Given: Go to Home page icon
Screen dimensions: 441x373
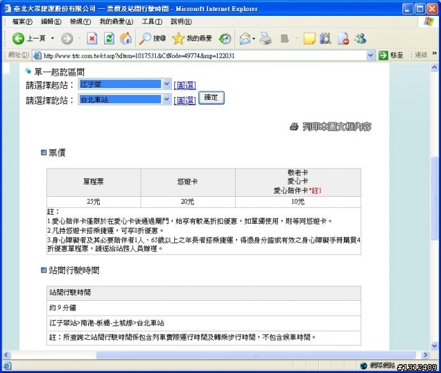Looking at the screenshot, I should (125, 39).
